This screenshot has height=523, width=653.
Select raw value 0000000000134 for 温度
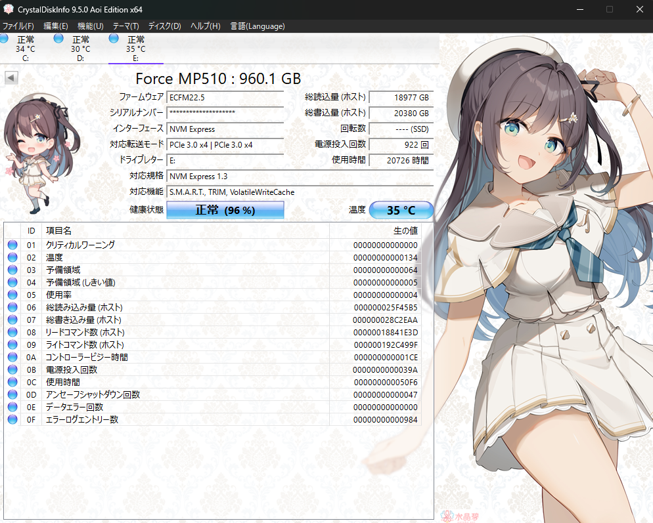click(x=385, y=258)
